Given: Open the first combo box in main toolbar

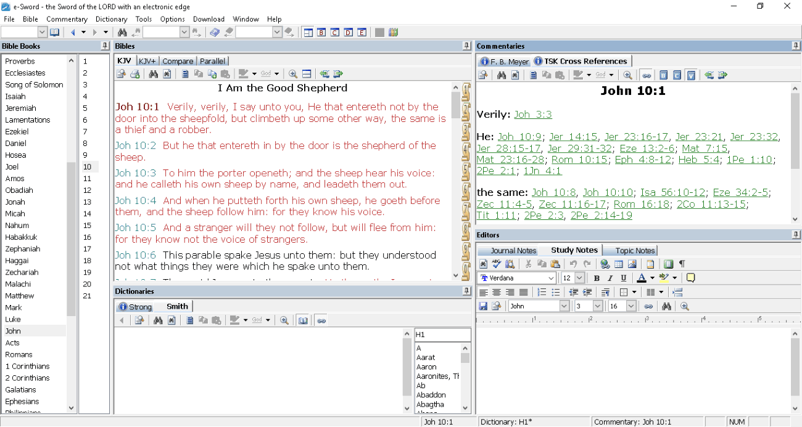Looking at the screenshot, I should point(24,32).
